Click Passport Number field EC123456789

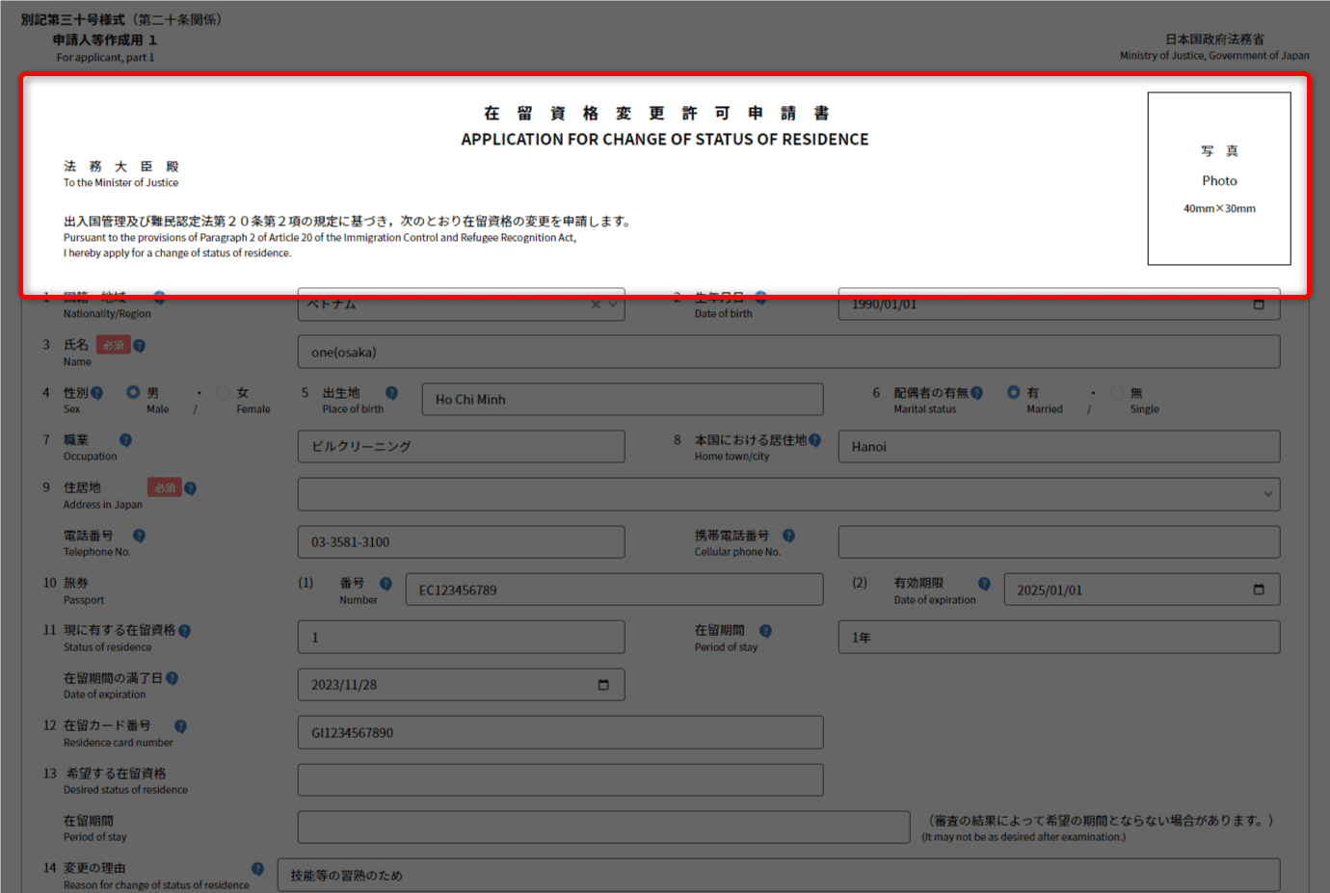614,590
